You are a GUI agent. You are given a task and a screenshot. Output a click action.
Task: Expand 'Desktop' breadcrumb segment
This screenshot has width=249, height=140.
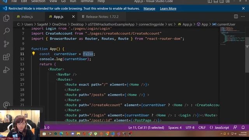[77, 24]
